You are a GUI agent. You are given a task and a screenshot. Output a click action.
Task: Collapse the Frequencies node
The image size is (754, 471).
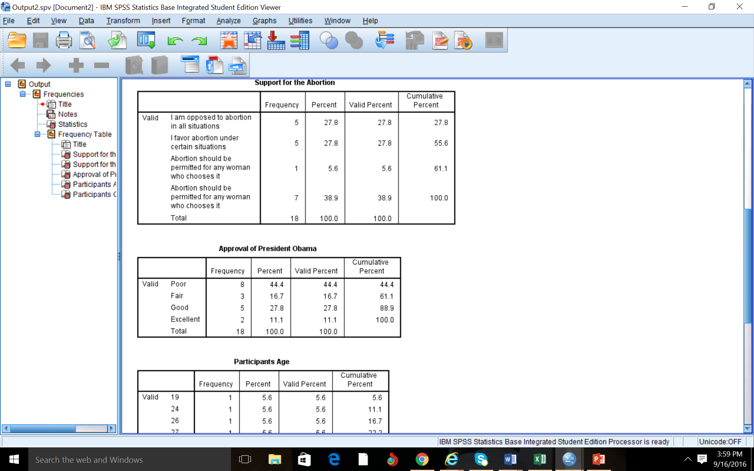click(x=23, y=94)
